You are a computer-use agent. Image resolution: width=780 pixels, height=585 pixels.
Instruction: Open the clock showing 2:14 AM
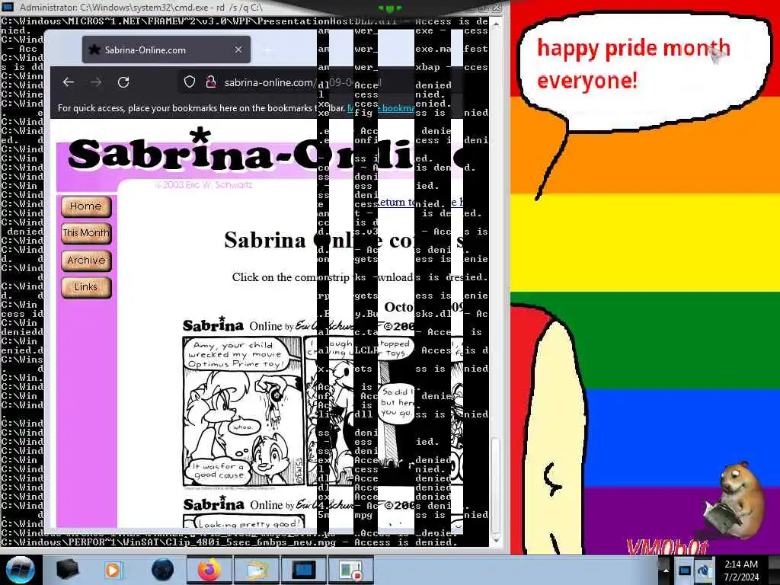(x=741, y=571)
